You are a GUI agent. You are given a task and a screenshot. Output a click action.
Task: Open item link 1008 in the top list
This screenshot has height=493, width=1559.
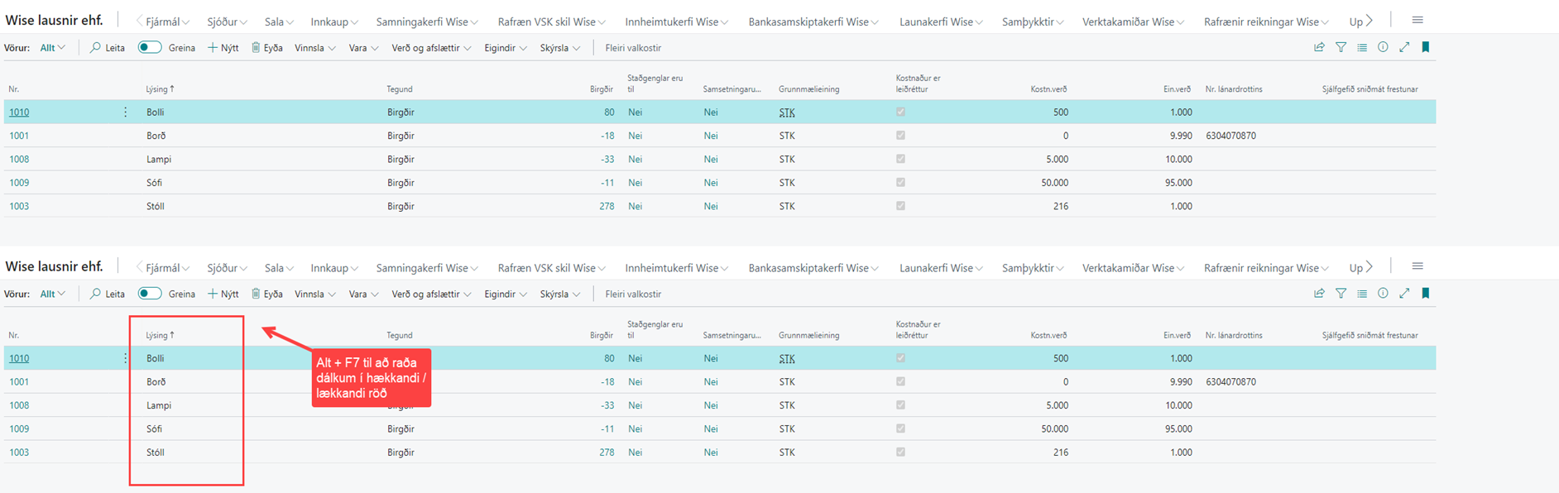(19, 159)
